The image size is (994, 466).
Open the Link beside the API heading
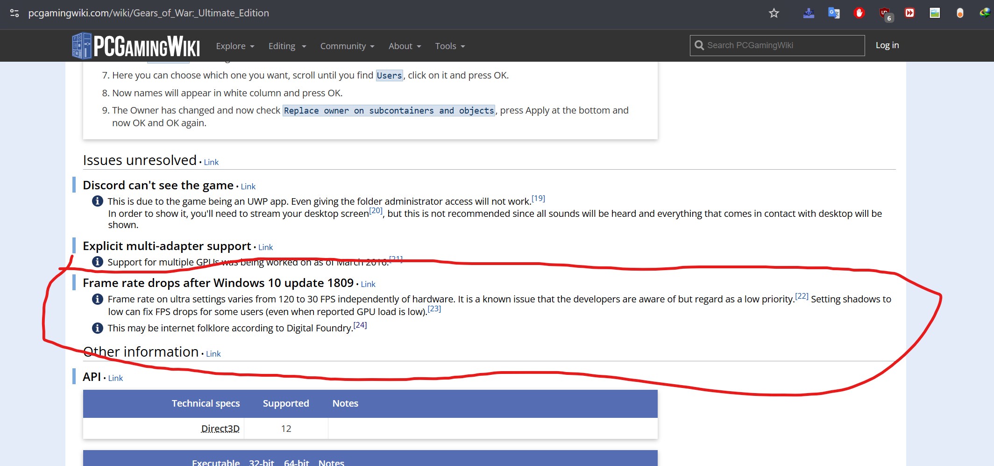click(115, 378)
